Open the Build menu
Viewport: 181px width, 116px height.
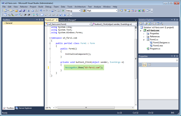coord(41,7)
